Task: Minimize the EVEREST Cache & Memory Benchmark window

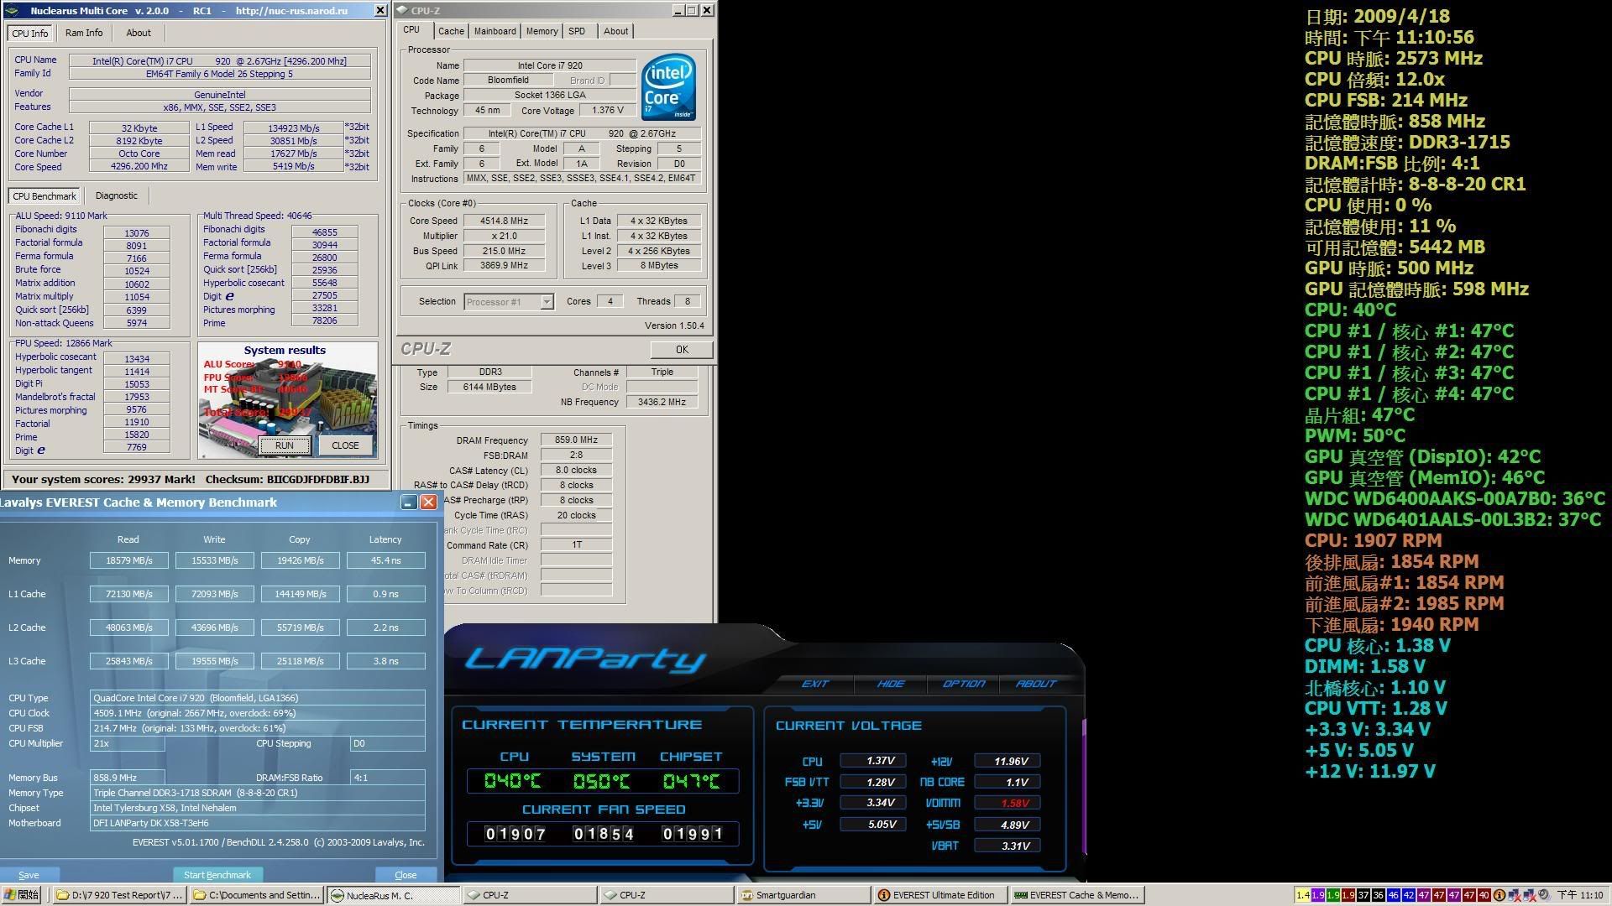Action: click(x=409, y=502)
